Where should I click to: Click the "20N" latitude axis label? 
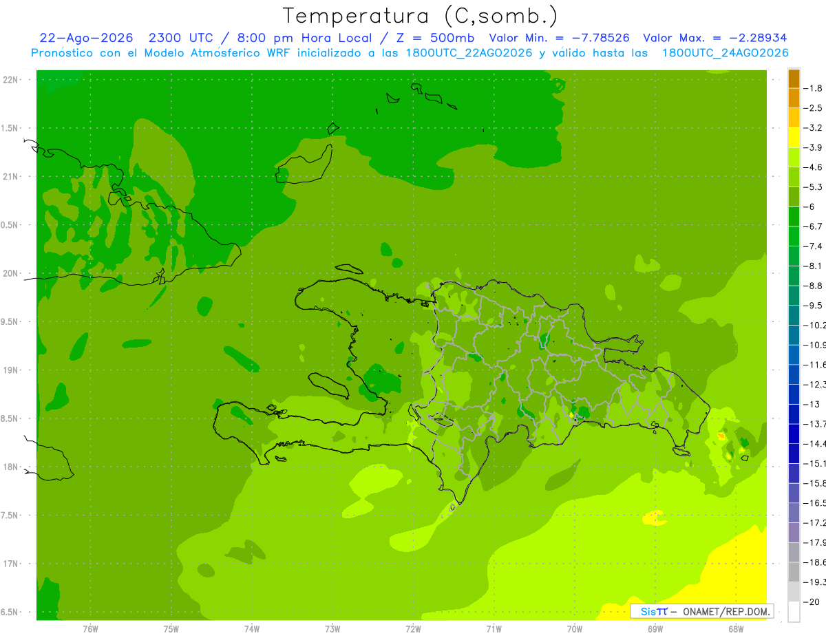tap(12, 273)
